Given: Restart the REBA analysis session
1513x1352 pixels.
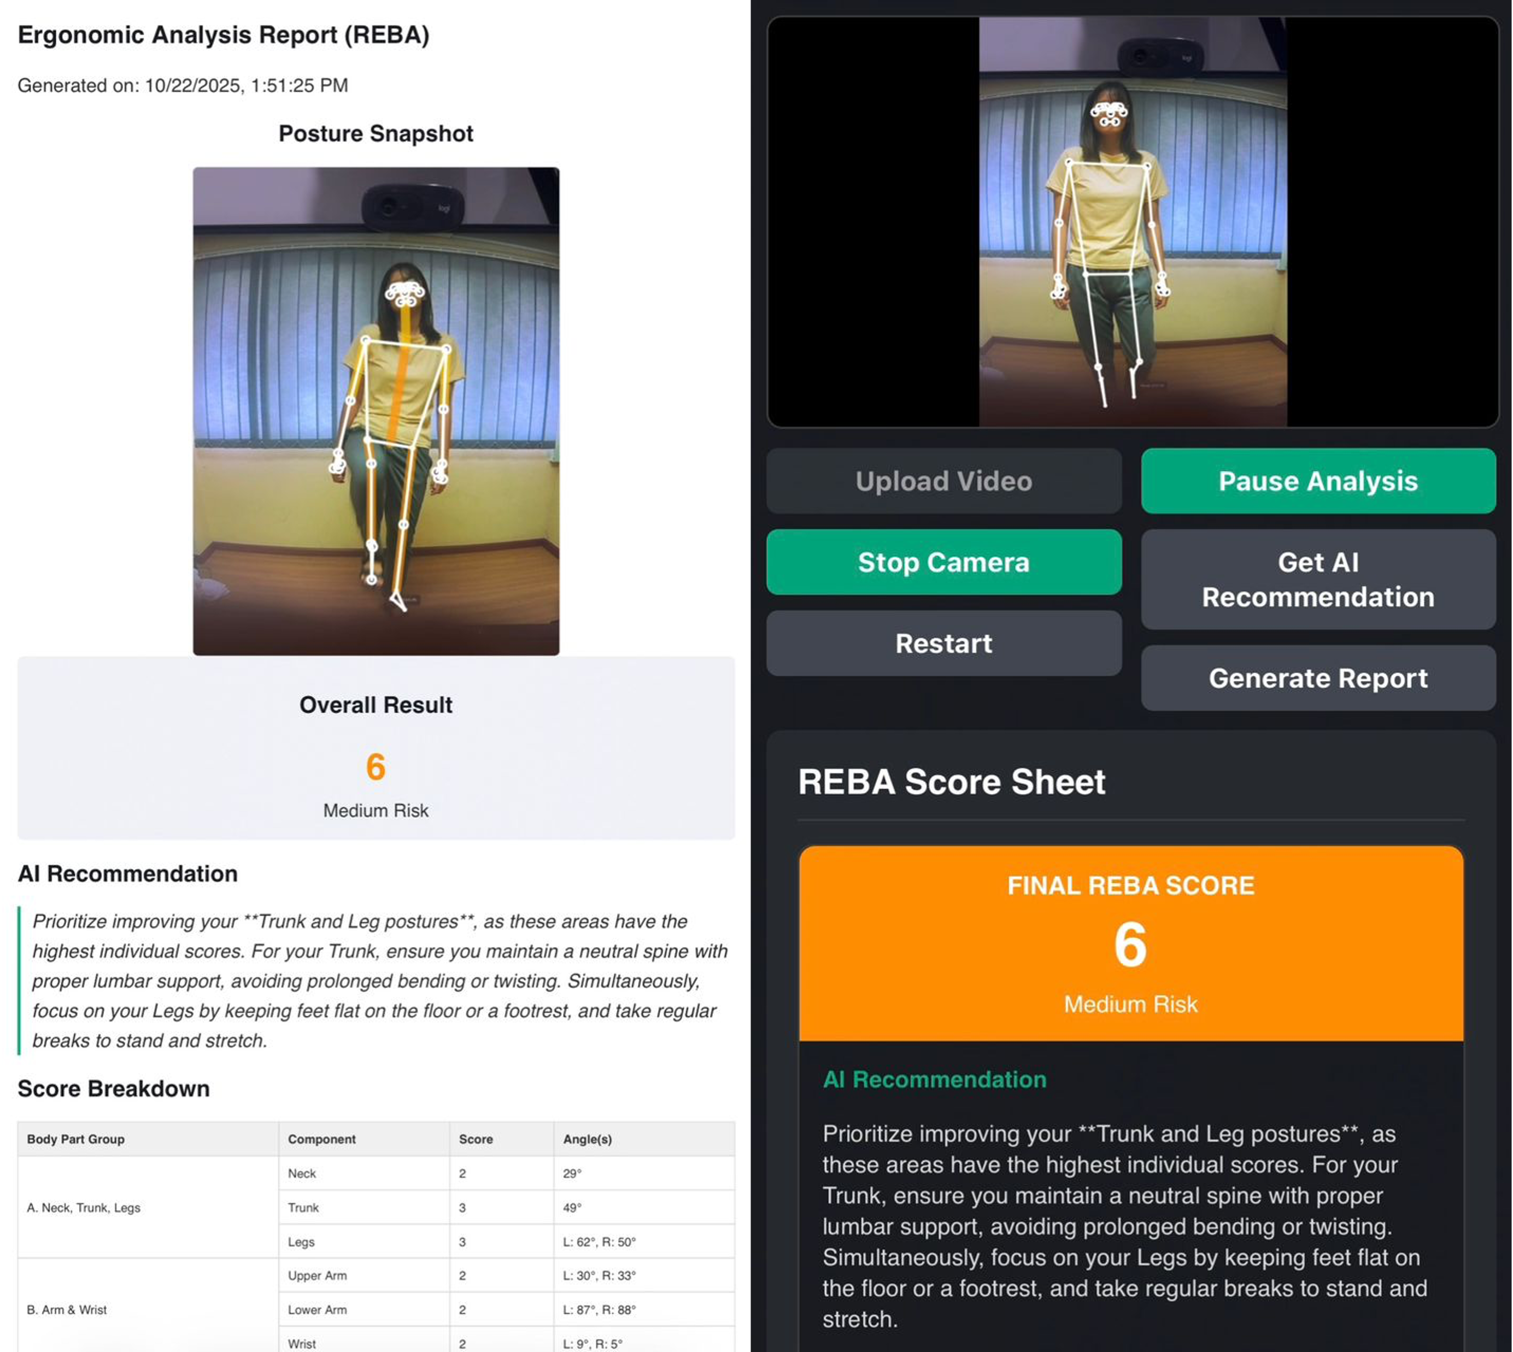Looking at the screenshot, I should 943,643.
